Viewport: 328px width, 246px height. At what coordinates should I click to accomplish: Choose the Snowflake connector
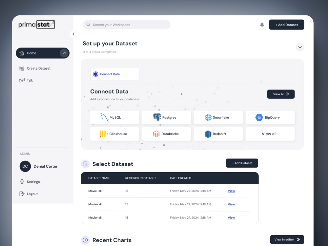tap(218, 117)
